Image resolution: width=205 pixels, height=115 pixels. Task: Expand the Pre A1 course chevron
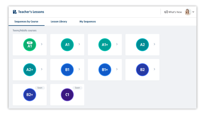click(42, 44)
